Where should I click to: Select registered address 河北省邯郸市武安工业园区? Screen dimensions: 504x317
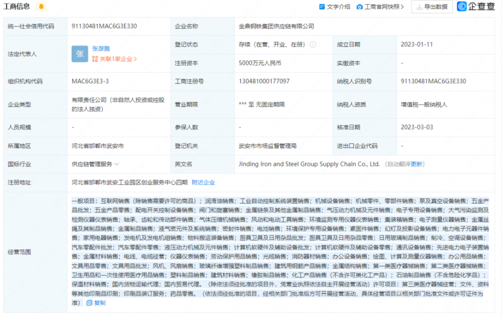130,182
